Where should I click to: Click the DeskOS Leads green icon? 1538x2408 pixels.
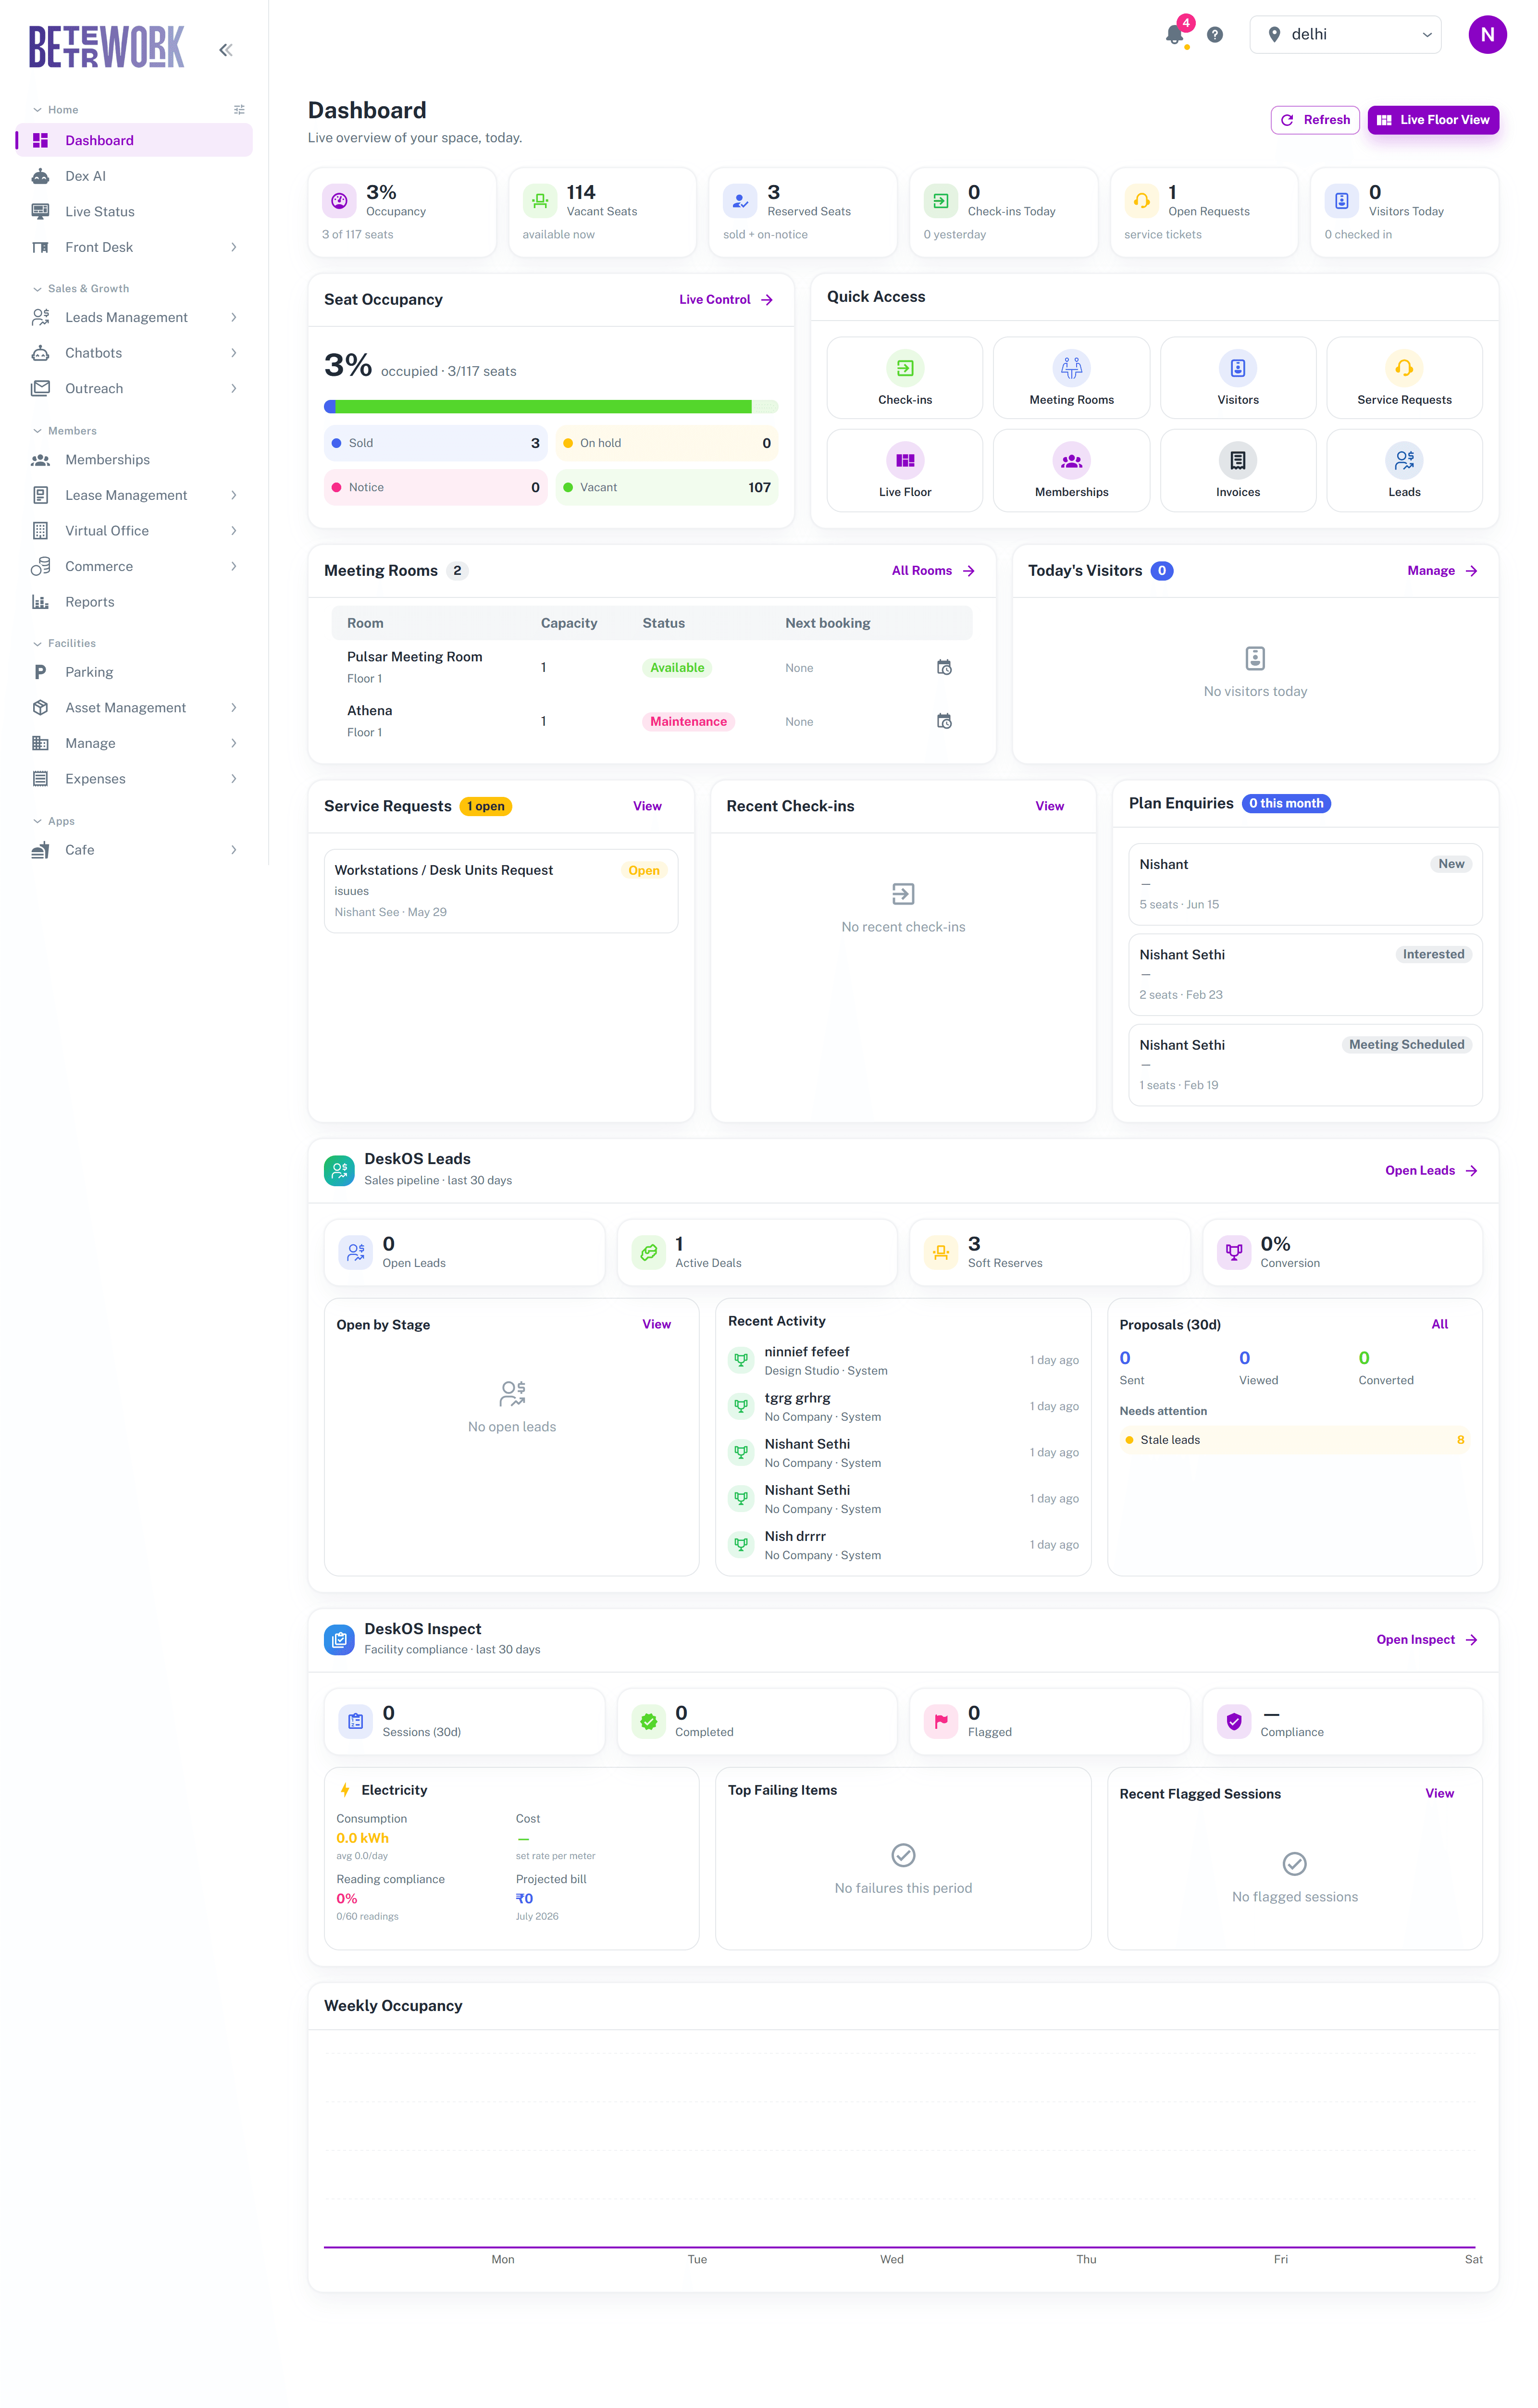tap(339, 1170)
